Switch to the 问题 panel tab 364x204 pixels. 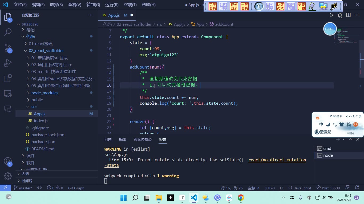click(108, 139)
